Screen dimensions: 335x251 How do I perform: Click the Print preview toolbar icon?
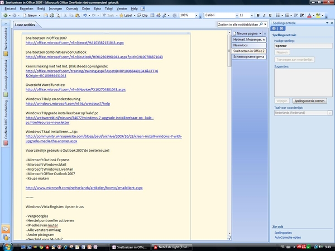(x=58, y=16)
